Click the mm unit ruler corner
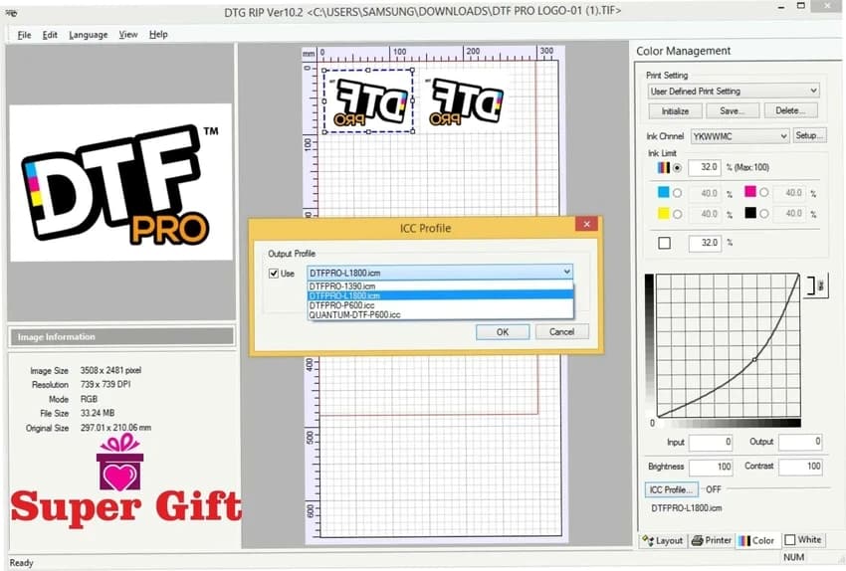Screen dimensions: 846x571 [309, 54]
